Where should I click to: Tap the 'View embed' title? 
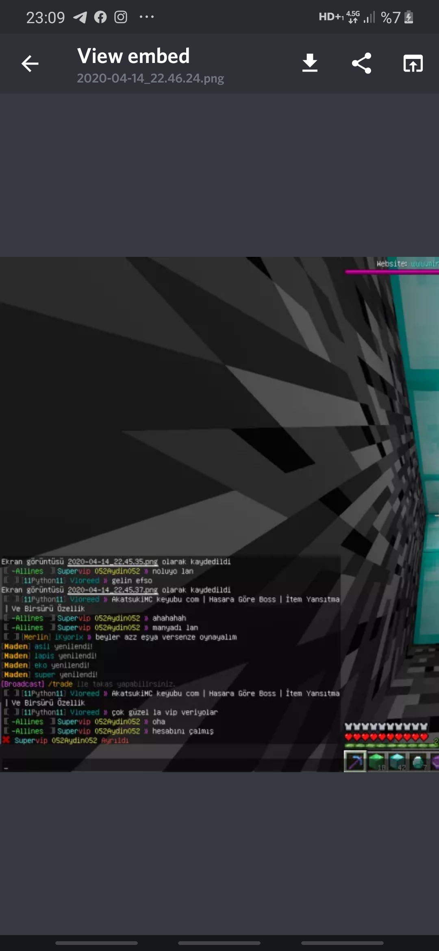click(133, 56)
